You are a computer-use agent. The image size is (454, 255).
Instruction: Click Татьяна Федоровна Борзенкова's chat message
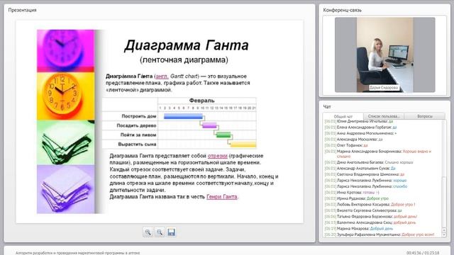tap(371, 217)
